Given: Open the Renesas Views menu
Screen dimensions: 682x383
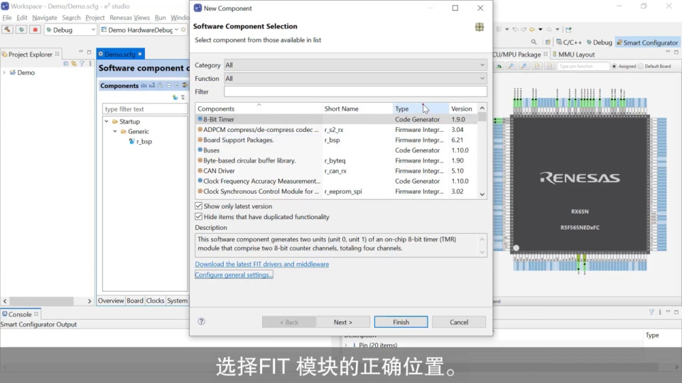Looking at the screenshot, I should (x=129, y=17).
